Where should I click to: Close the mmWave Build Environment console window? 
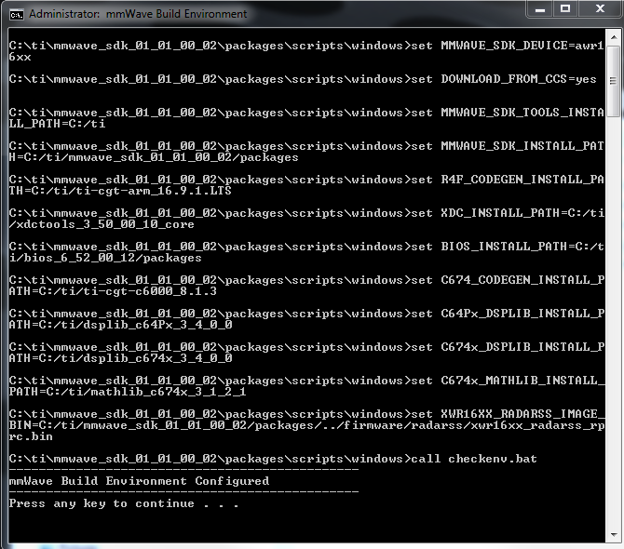coord(600,8)
